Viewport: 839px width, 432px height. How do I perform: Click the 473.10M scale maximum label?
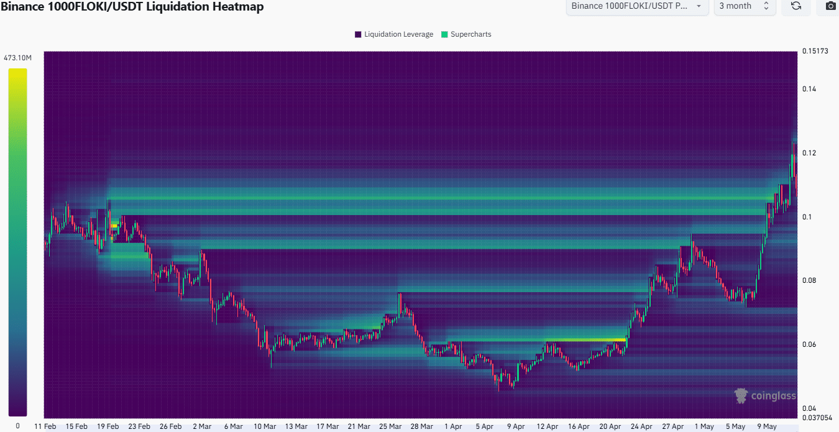(x=17, y=58)
